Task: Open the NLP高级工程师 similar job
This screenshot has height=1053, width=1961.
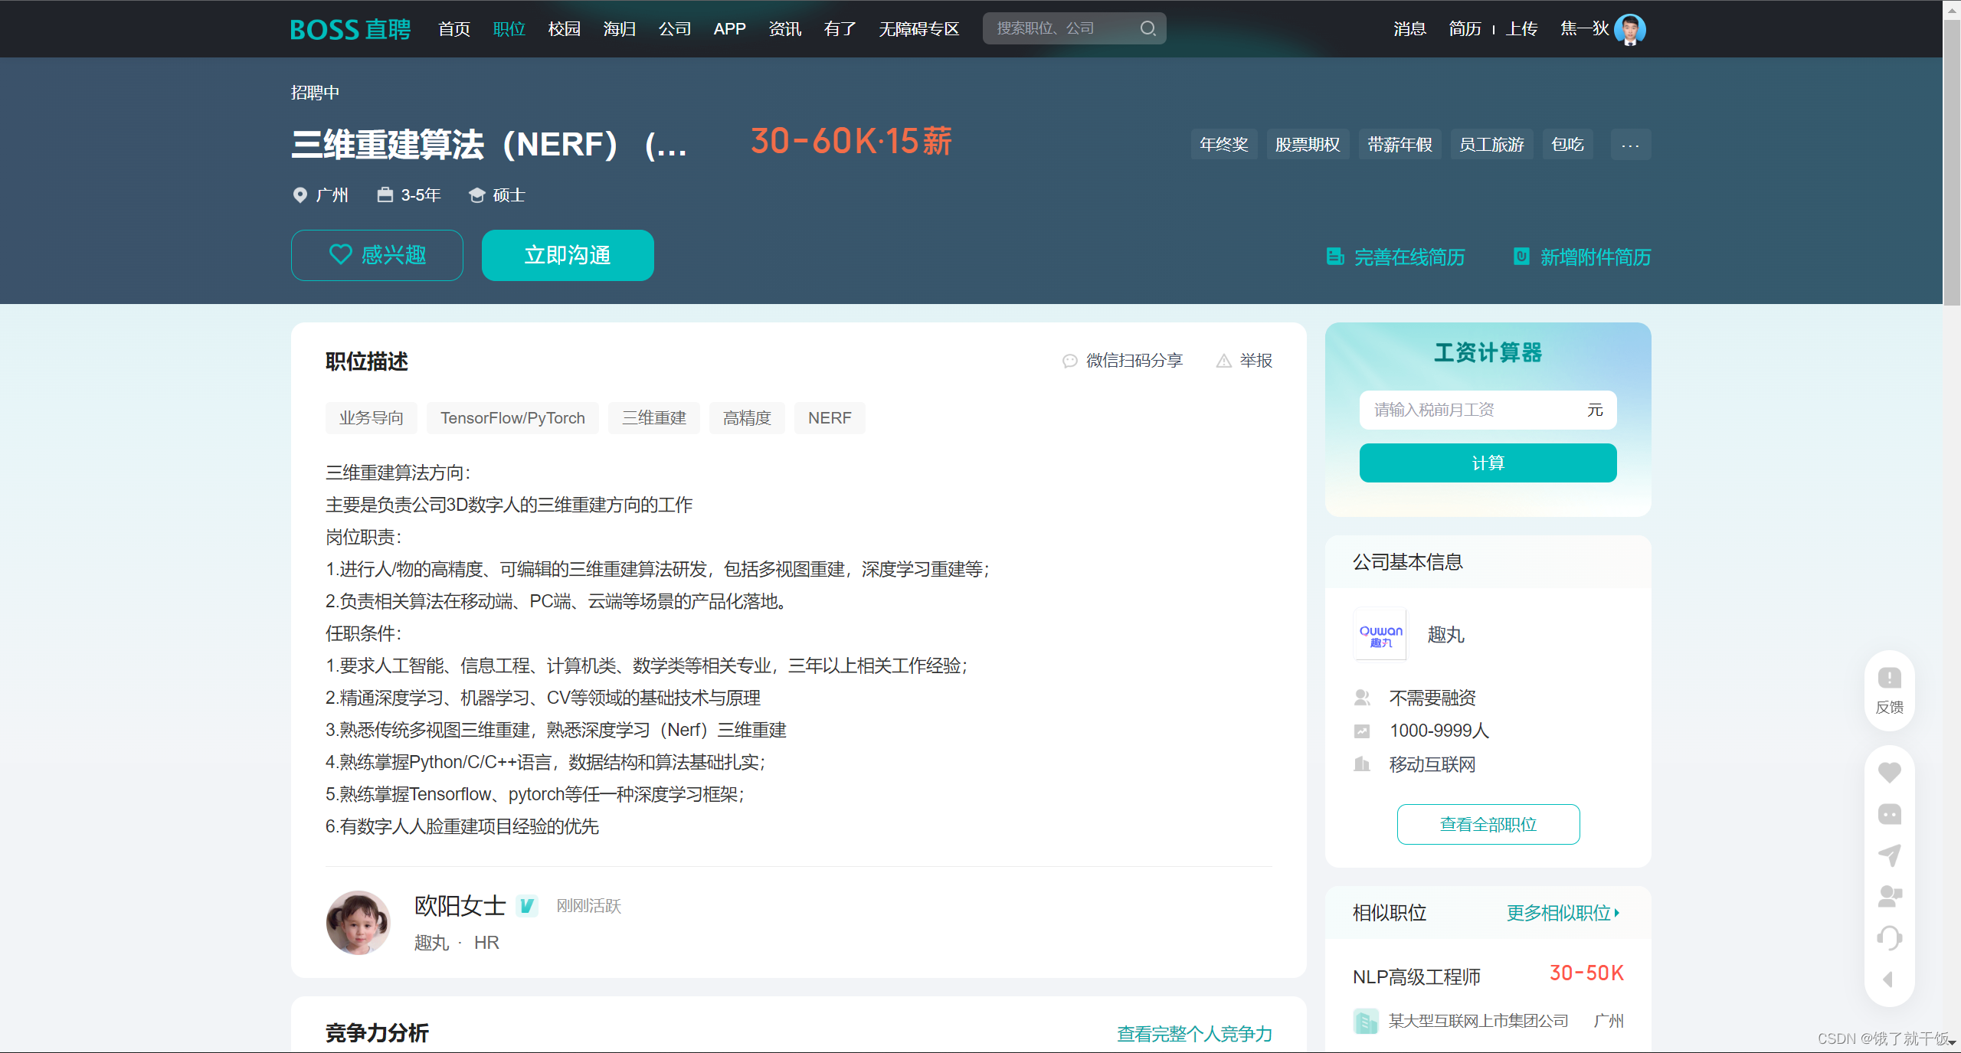Action: [x=1416, y=977]
